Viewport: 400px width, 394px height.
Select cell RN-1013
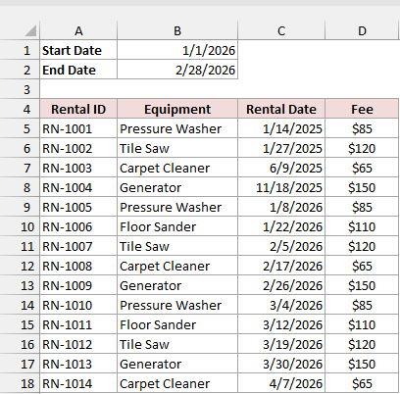click(x=78, y=364)
